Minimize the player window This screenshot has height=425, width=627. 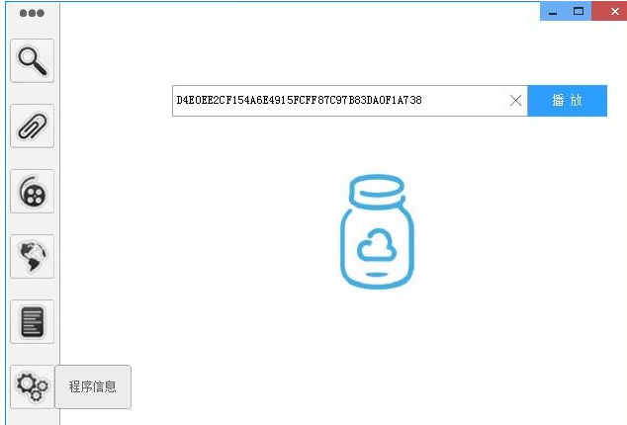coord(553,11)
